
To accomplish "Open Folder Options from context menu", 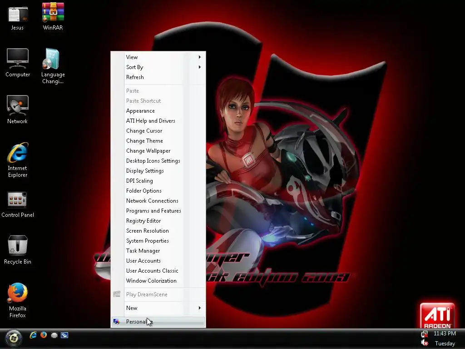I will coord(144,191).
